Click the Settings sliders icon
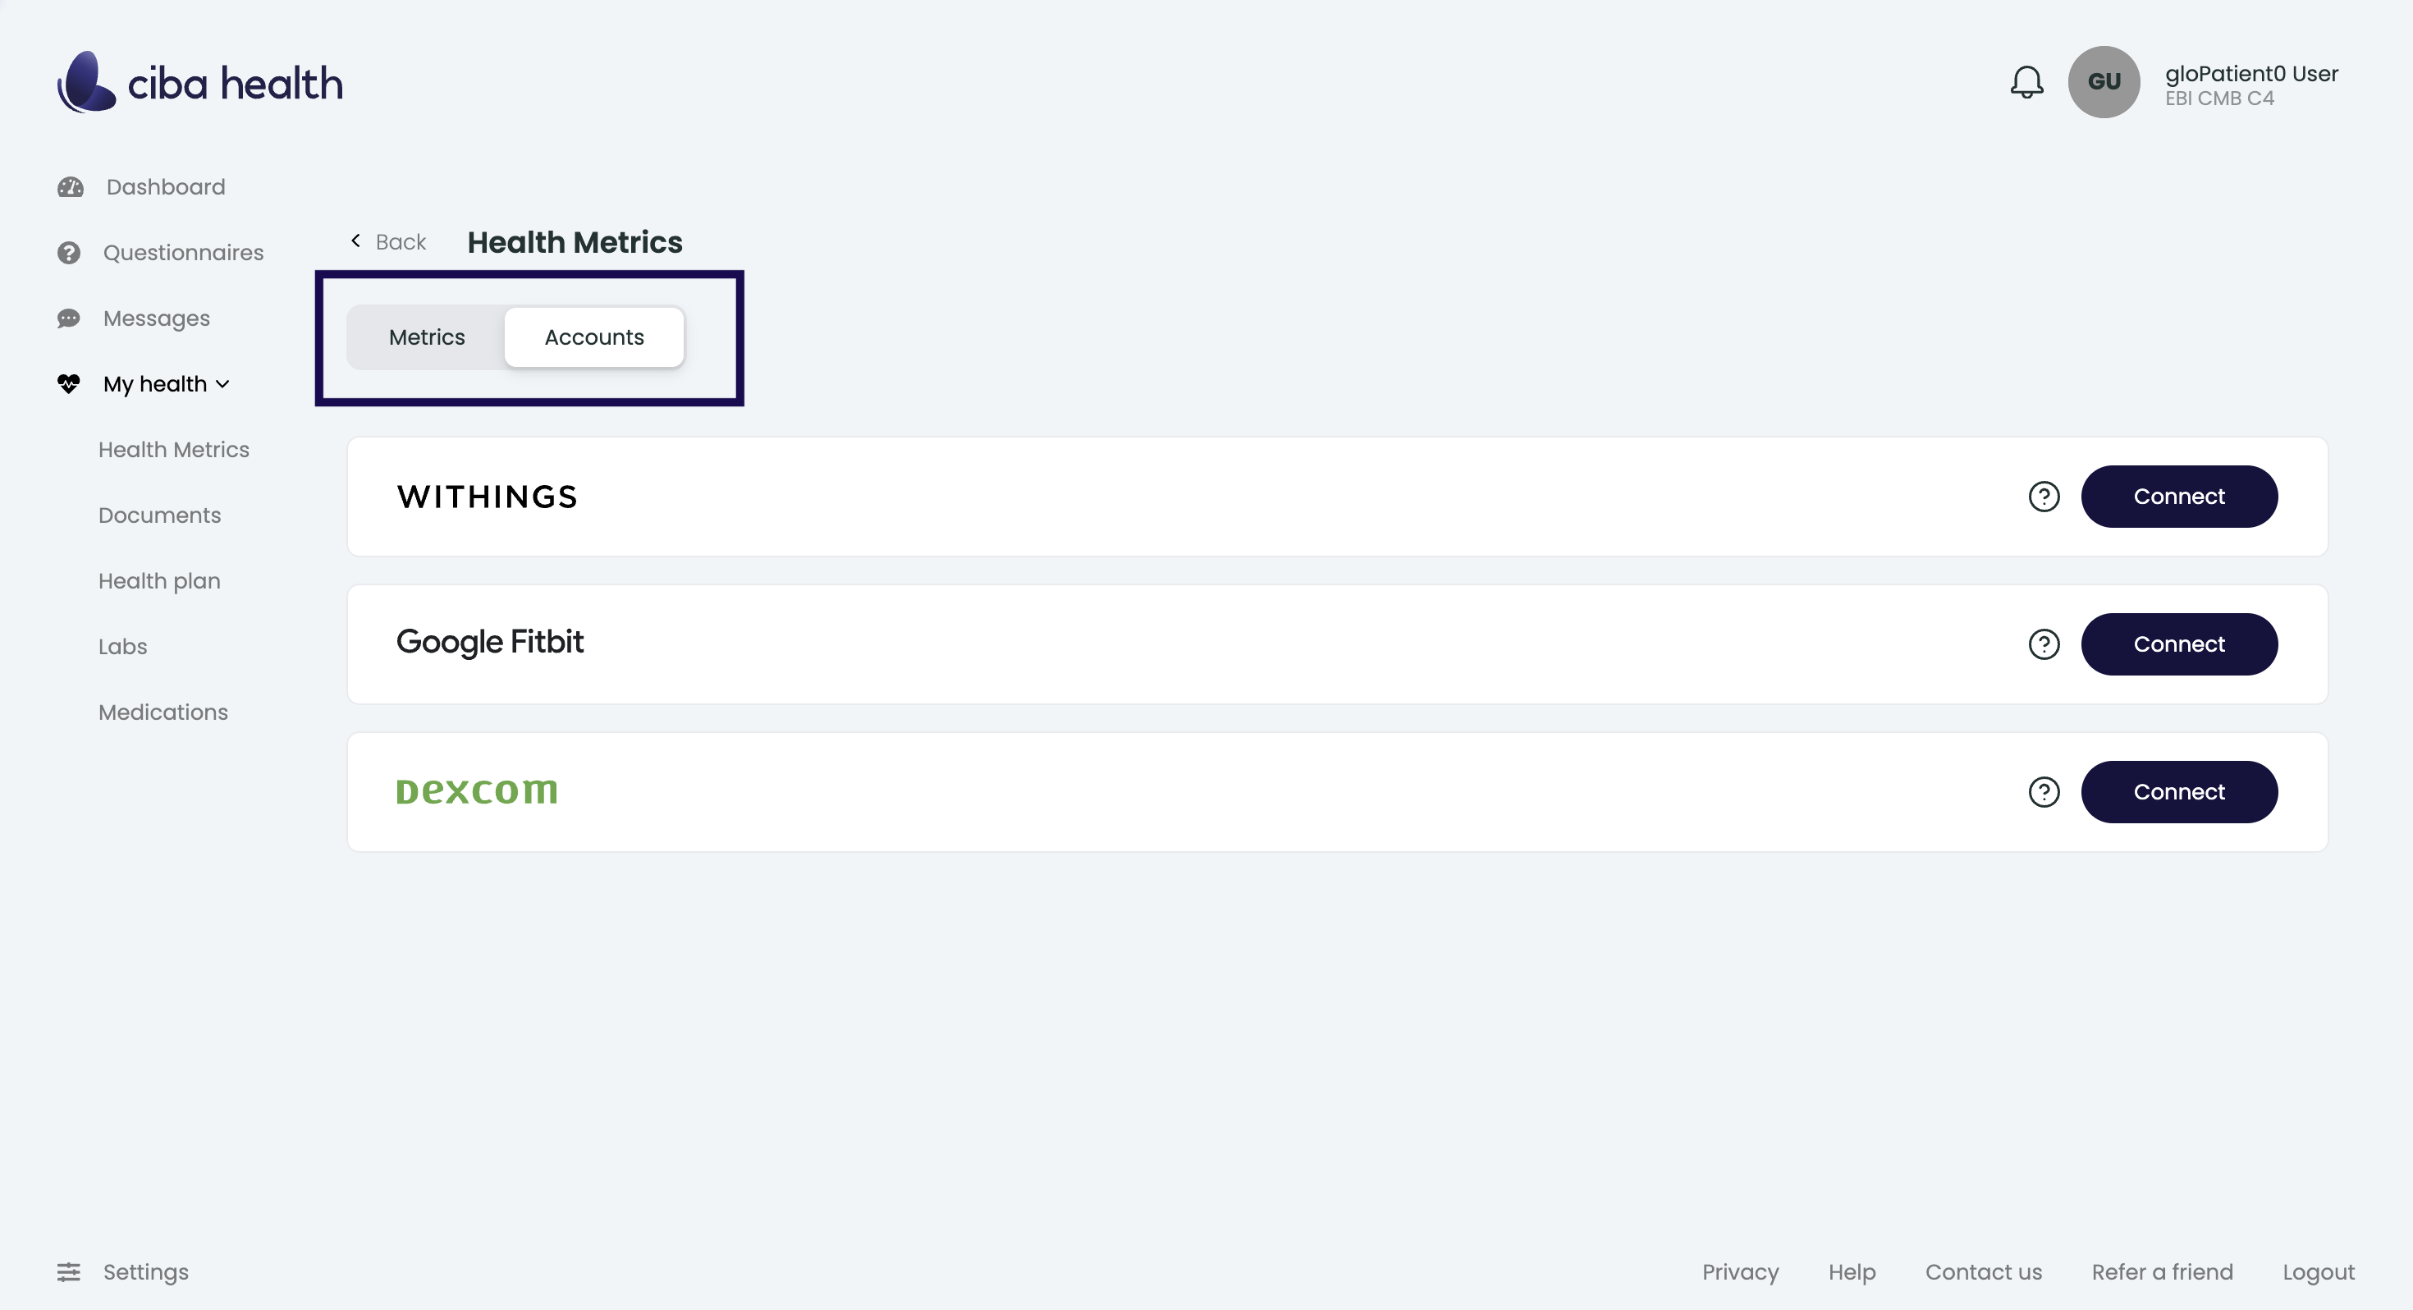 coord(68,1271)
